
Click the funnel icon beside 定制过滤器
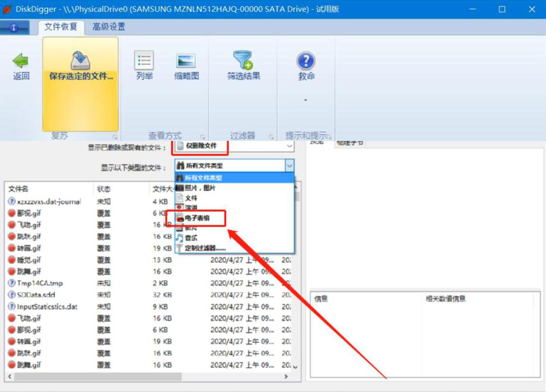coord(179,248)
